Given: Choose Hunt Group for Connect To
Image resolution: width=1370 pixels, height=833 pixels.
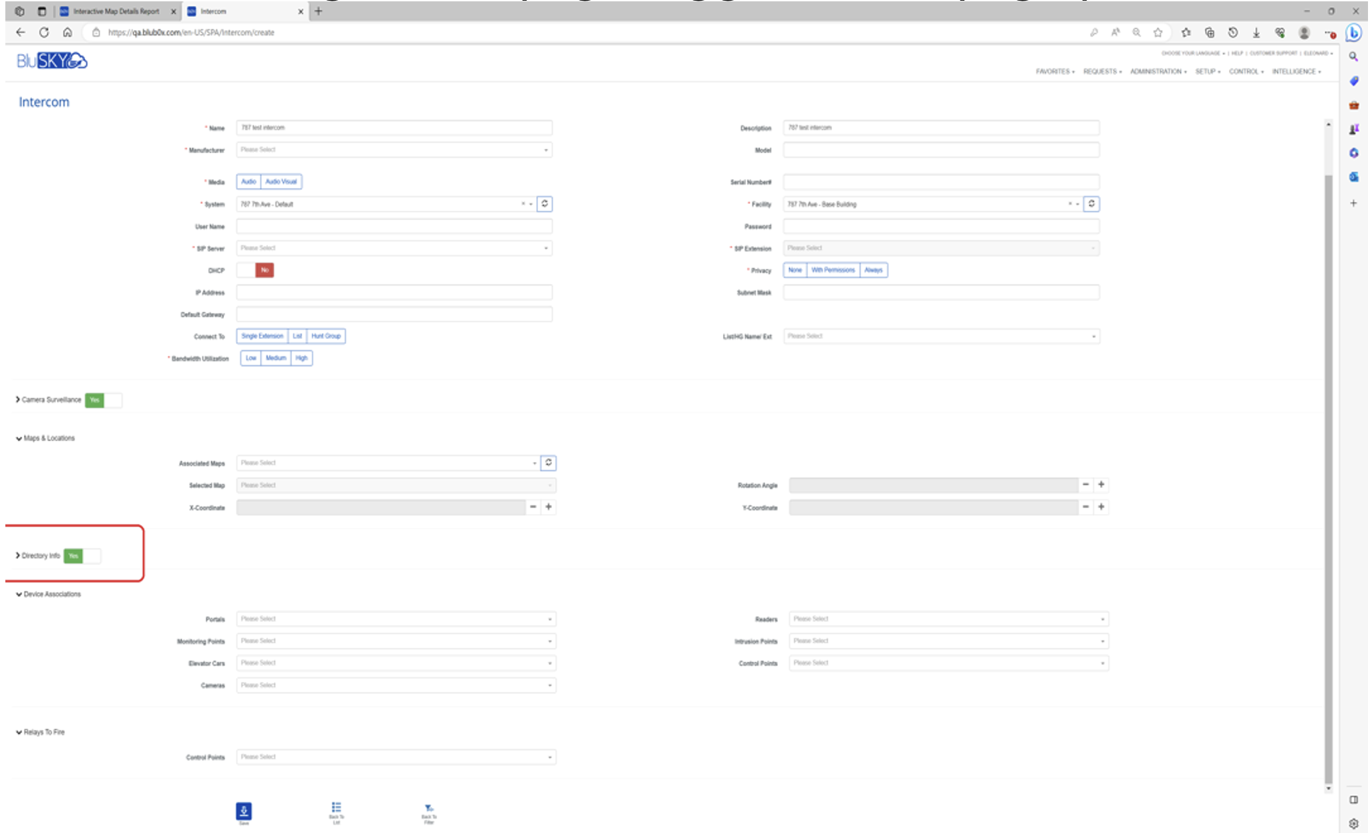Looking at the screenshot, I should 326,336.
